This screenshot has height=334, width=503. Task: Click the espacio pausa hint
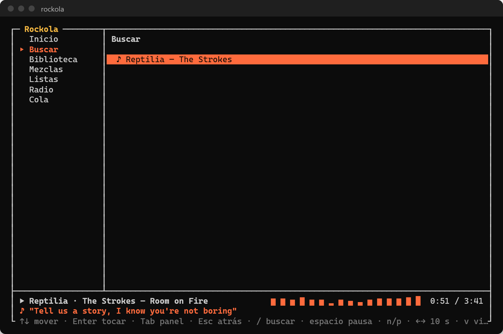(341, 321)
